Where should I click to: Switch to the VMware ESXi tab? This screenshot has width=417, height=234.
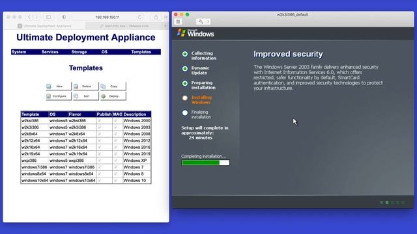tap(124, 26)
